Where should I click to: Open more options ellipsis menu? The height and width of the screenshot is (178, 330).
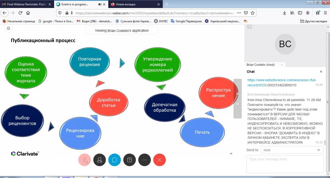click(144, 160)
